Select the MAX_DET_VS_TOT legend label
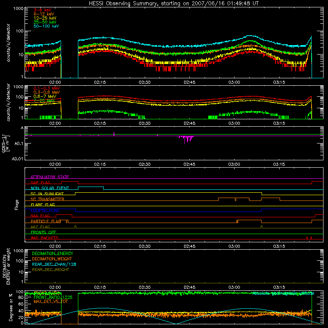 (51, 302)
